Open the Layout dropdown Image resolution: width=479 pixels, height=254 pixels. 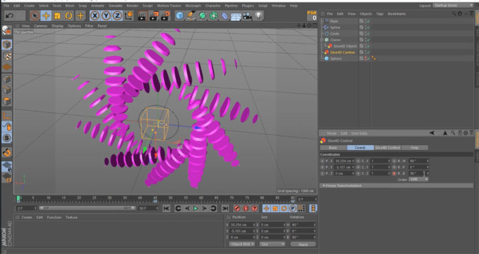pos(453,5)
